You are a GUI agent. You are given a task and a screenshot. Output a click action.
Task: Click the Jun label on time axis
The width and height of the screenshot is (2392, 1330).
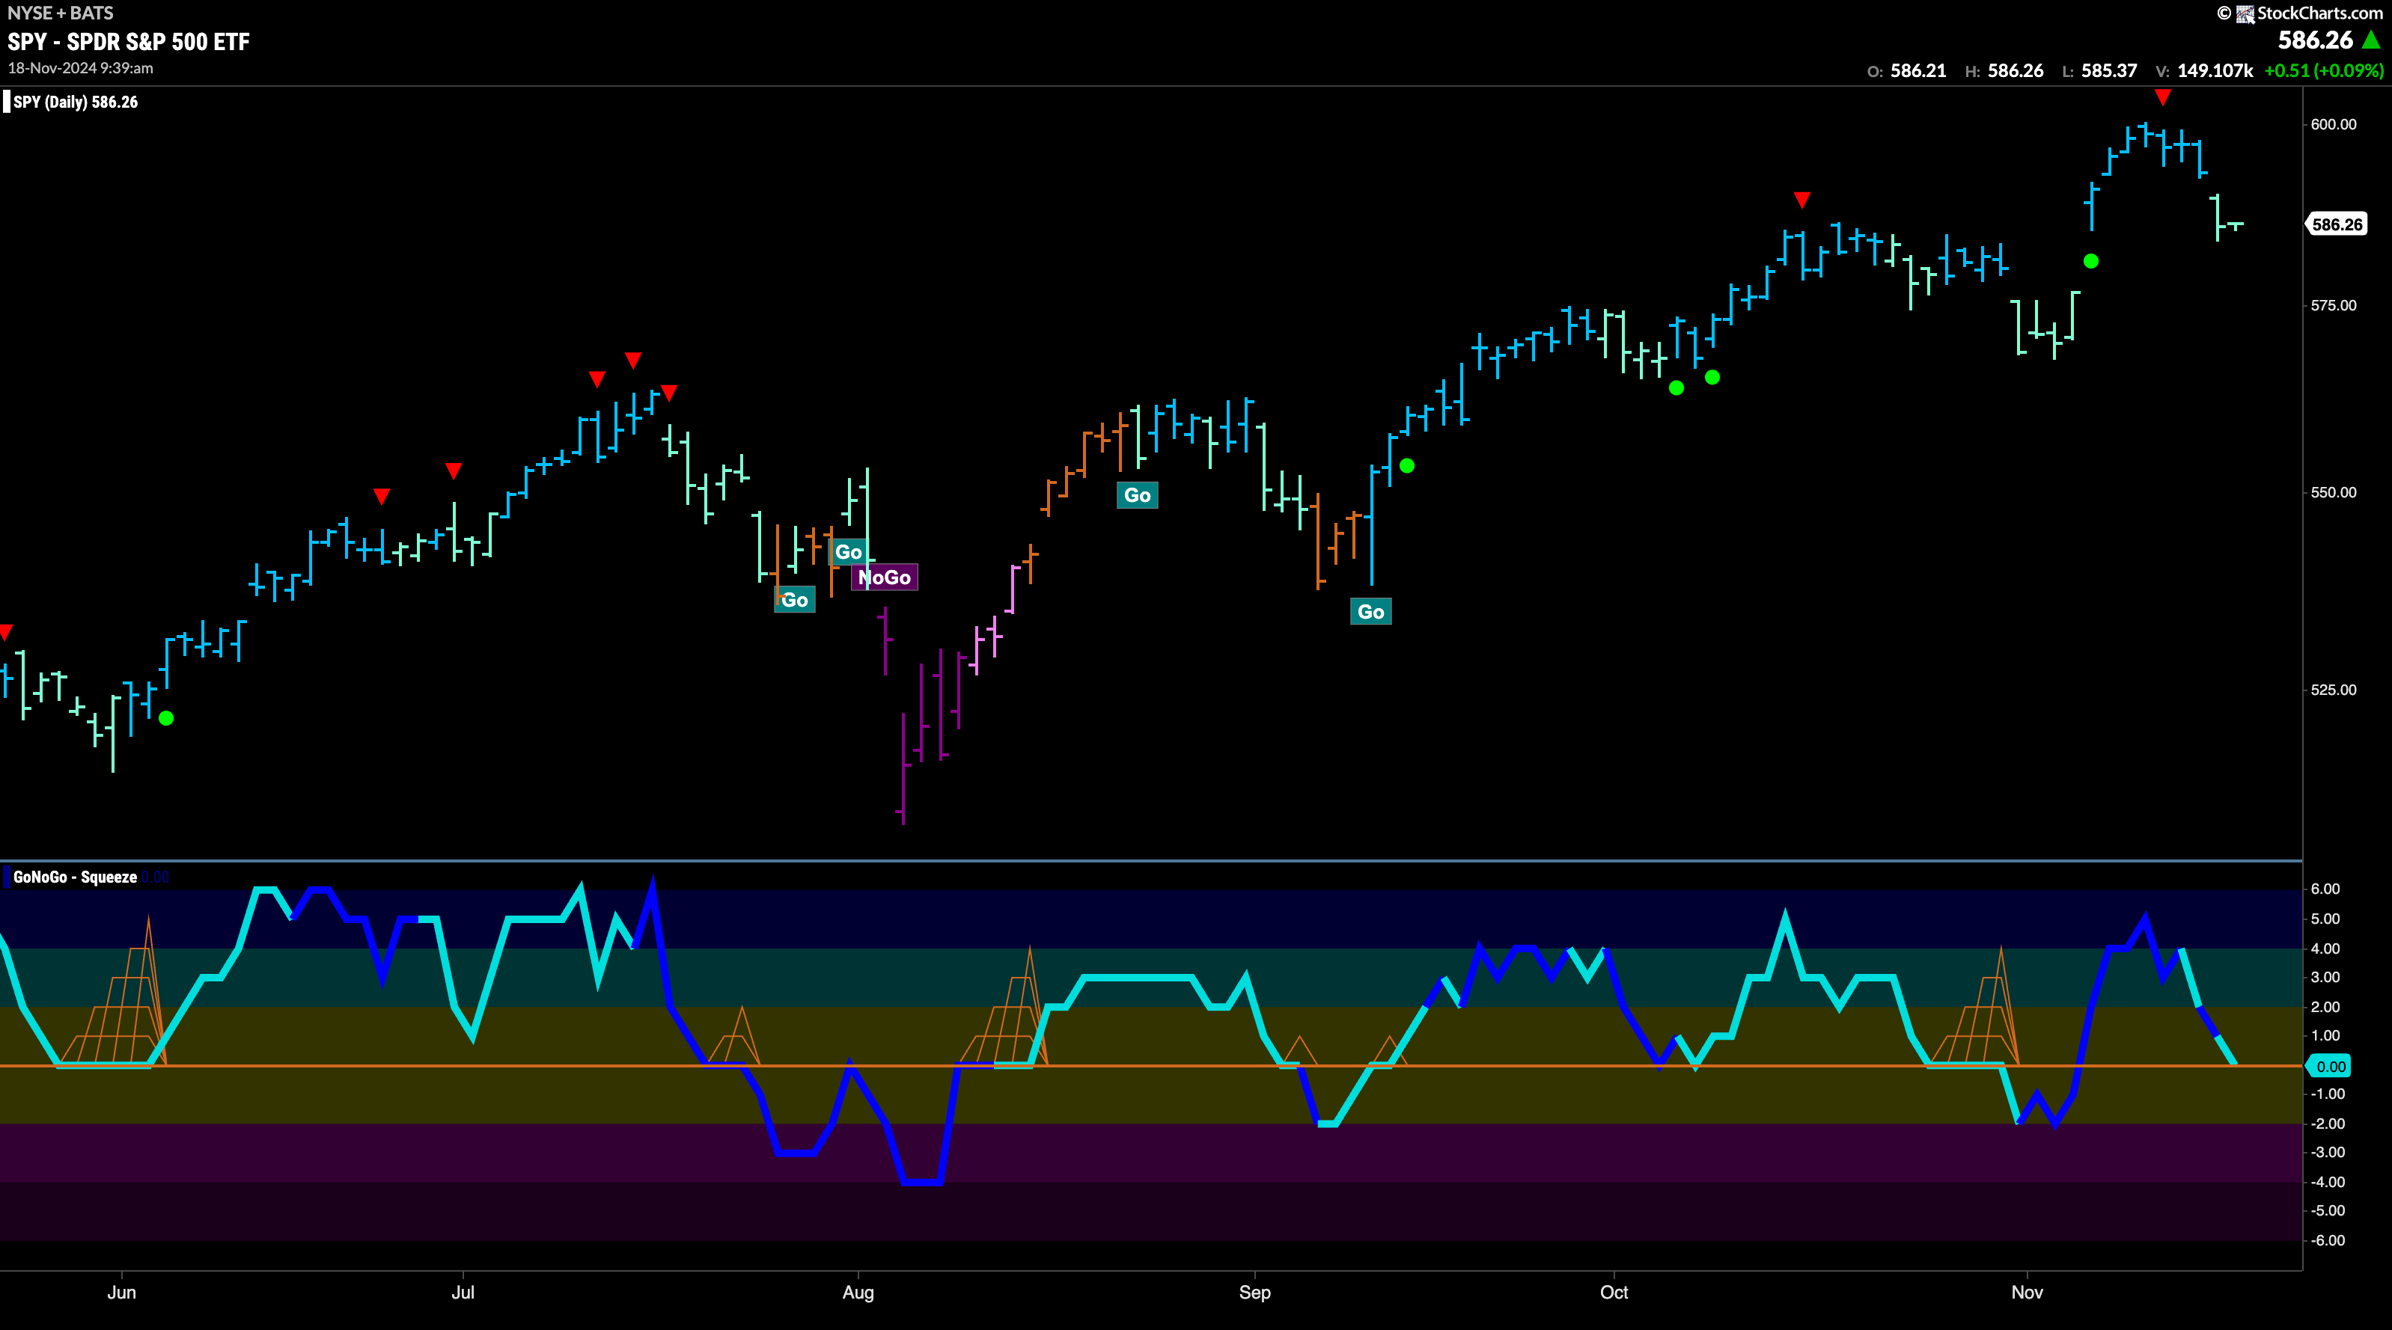click(122, 1293)
